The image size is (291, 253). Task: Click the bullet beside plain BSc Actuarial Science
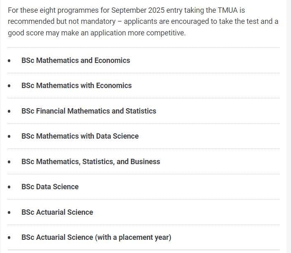9,212
